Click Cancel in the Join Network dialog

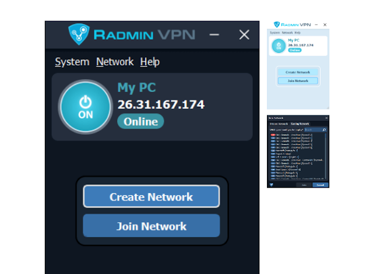coord(320,185)
